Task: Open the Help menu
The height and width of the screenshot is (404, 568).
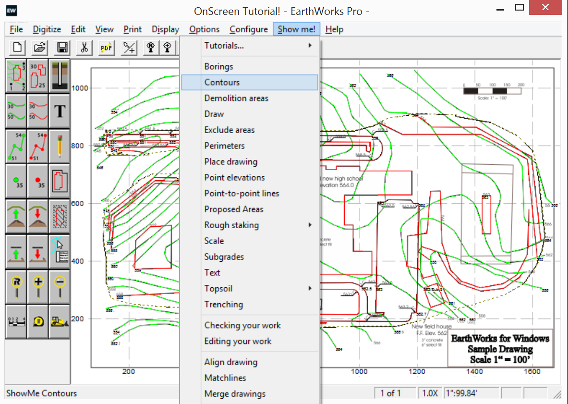Action: click(334, 29)
